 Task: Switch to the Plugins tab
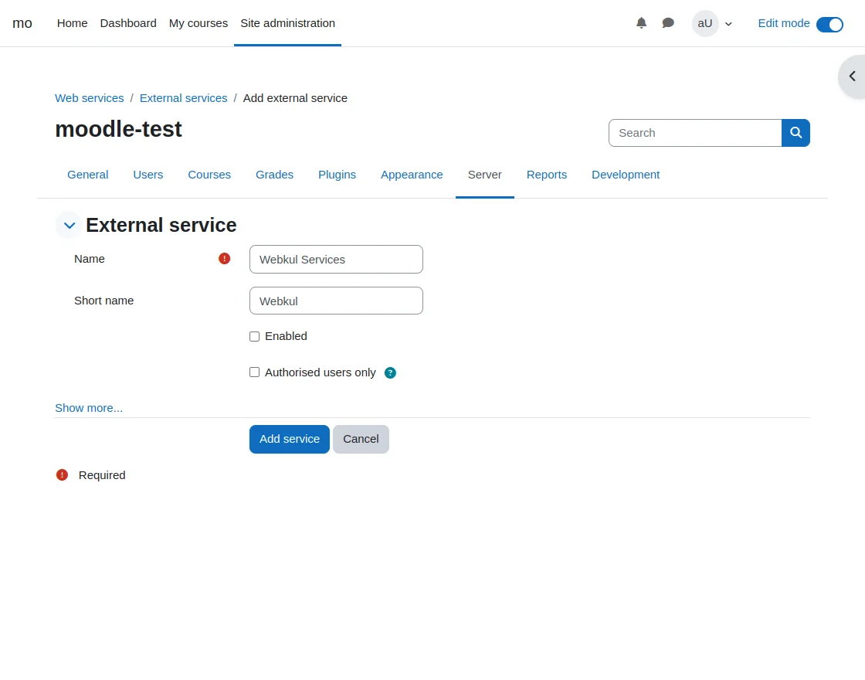click(337, 175)
